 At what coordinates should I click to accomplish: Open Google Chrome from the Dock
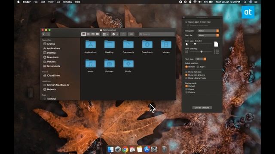(x=125, y=149)
